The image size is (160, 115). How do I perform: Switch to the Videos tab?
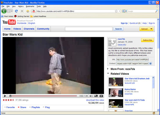pos(17,29)
